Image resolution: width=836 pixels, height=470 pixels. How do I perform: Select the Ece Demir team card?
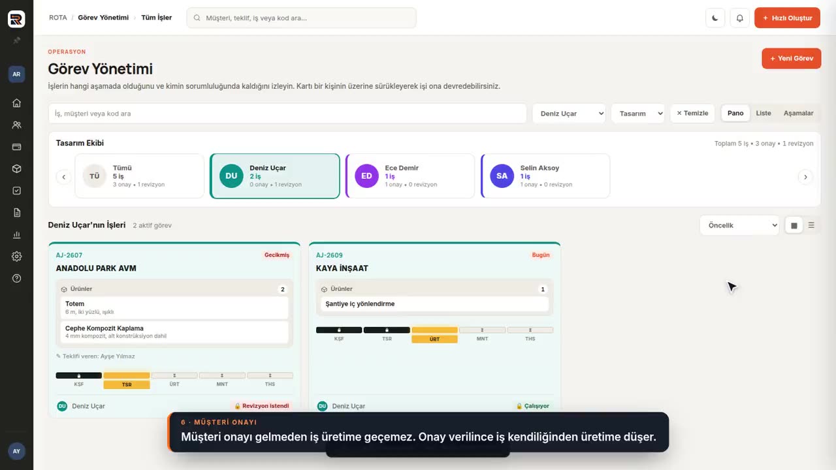410,176
